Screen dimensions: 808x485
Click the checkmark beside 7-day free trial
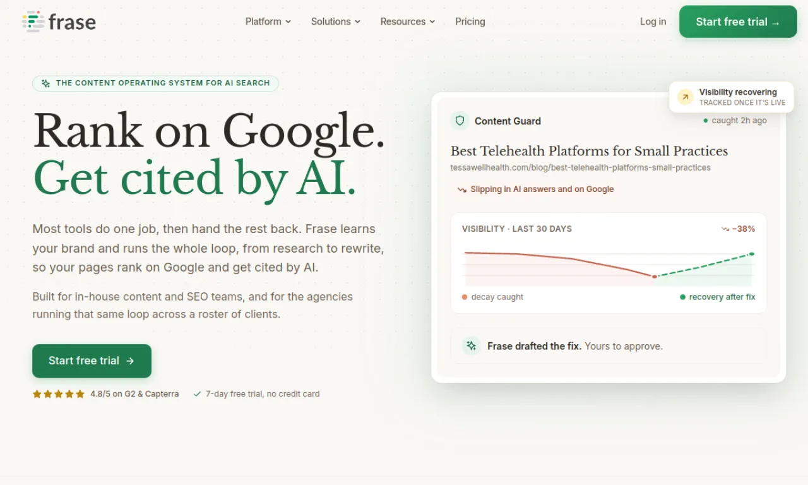[197, 394]
